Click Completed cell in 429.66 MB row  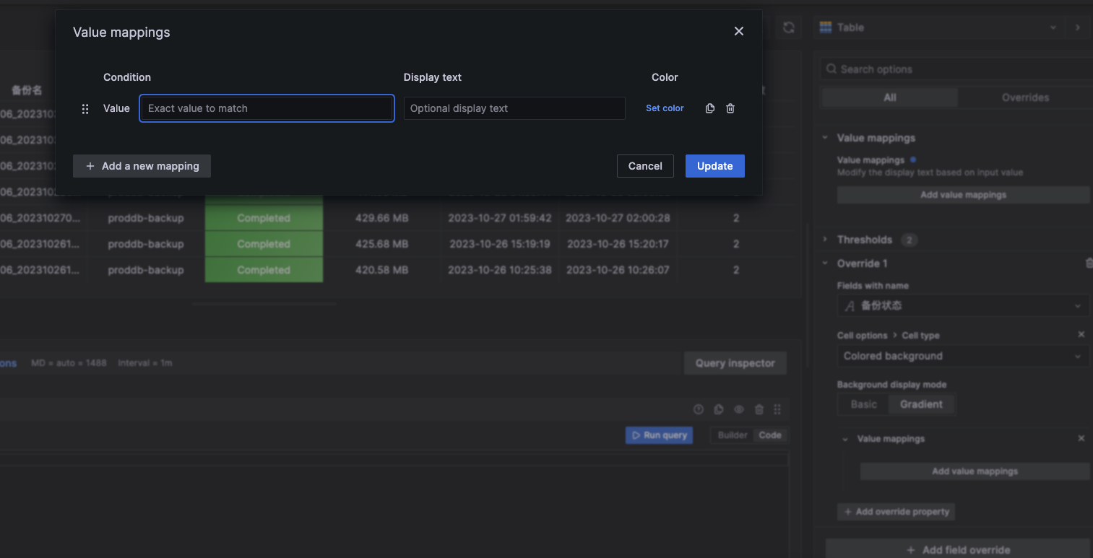click(x=264, y=218)
